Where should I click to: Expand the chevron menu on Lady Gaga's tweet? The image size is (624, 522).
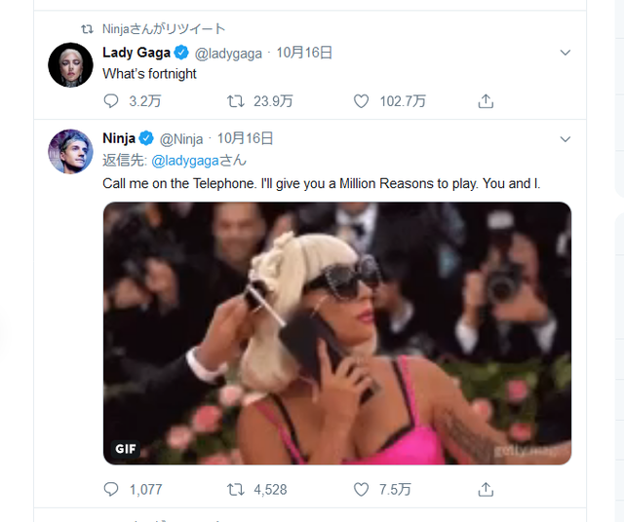tap(565, 53)
